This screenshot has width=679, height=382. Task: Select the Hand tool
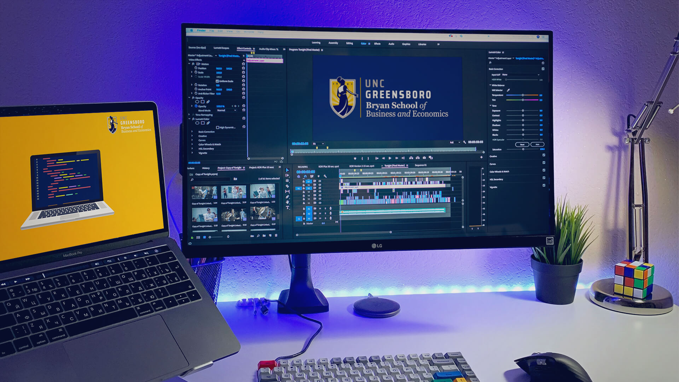point(287,202)
